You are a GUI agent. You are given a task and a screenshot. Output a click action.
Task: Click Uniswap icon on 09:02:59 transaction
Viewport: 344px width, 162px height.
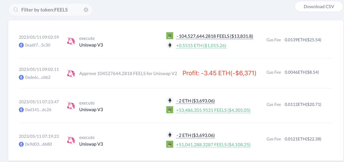pos(71,42)
